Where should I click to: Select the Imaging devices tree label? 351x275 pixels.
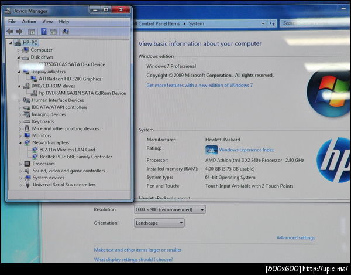[x=49, y=114]
